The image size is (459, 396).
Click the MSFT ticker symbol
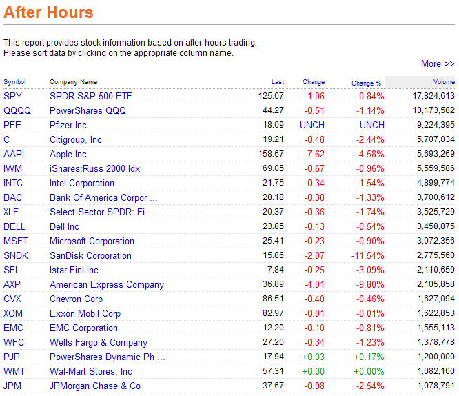point(16,241)
